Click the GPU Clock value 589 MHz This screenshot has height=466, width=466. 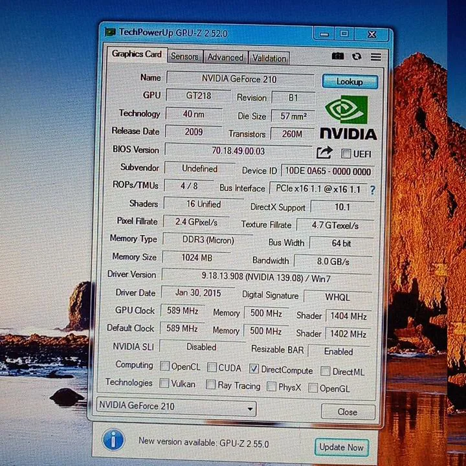(x=183, y=311)
